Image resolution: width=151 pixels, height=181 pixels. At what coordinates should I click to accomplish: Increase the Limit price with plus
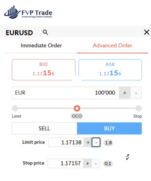coord(88,143)
